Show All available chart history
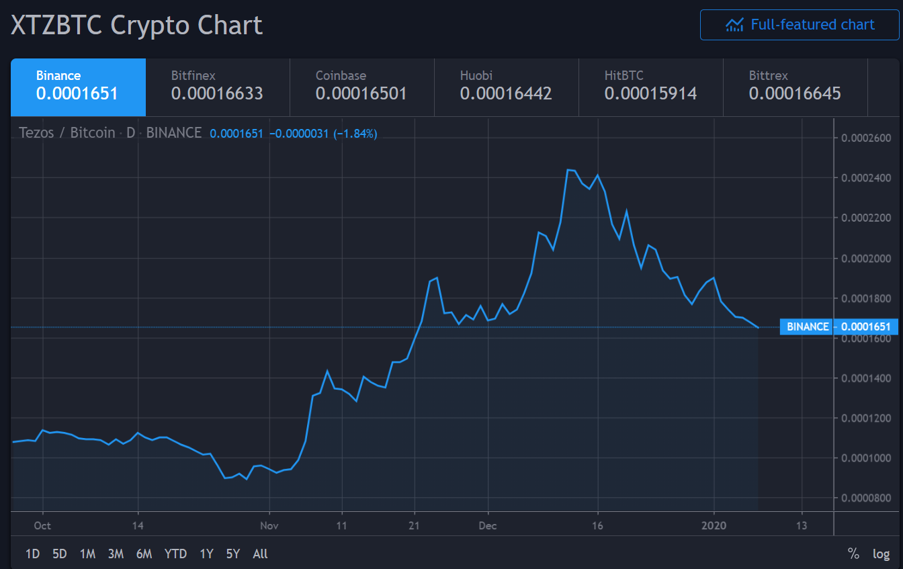This screenshot has height=569, width=903. pyautogui.click(x=260, y=554)
